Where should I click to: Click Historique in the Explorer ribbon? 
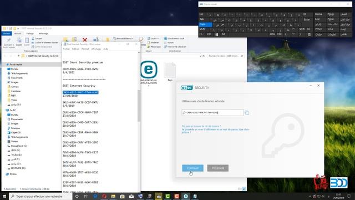pos(154,47)
